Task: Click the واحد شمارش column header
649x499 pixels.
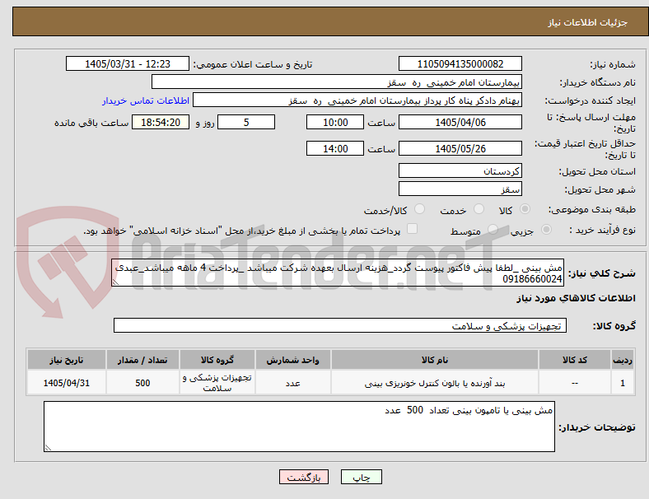Action: click(x=292, y=360)
